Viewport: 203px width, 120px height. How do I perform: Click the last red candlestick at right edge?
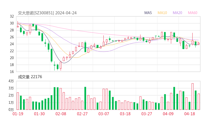pyautogui.click(x=199, y=44)
